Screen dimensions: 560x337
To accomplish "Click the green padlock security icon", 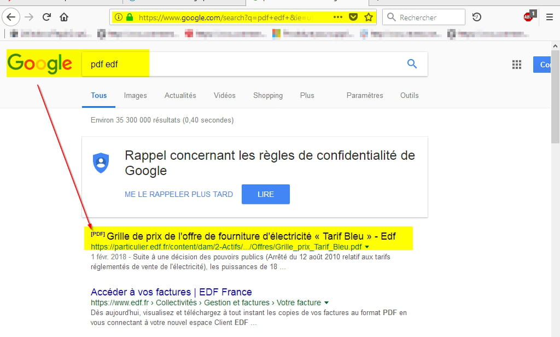I will (x=130, y=17).
